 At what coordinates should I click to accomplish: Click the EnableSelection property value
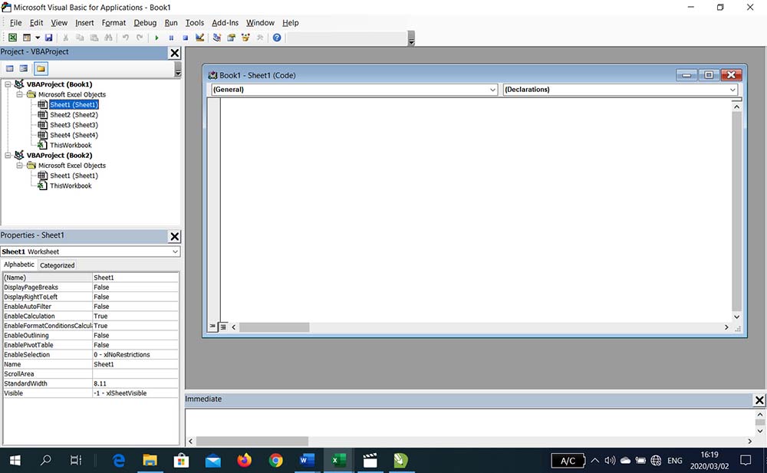pyautogui.click(x=136, y=355)
